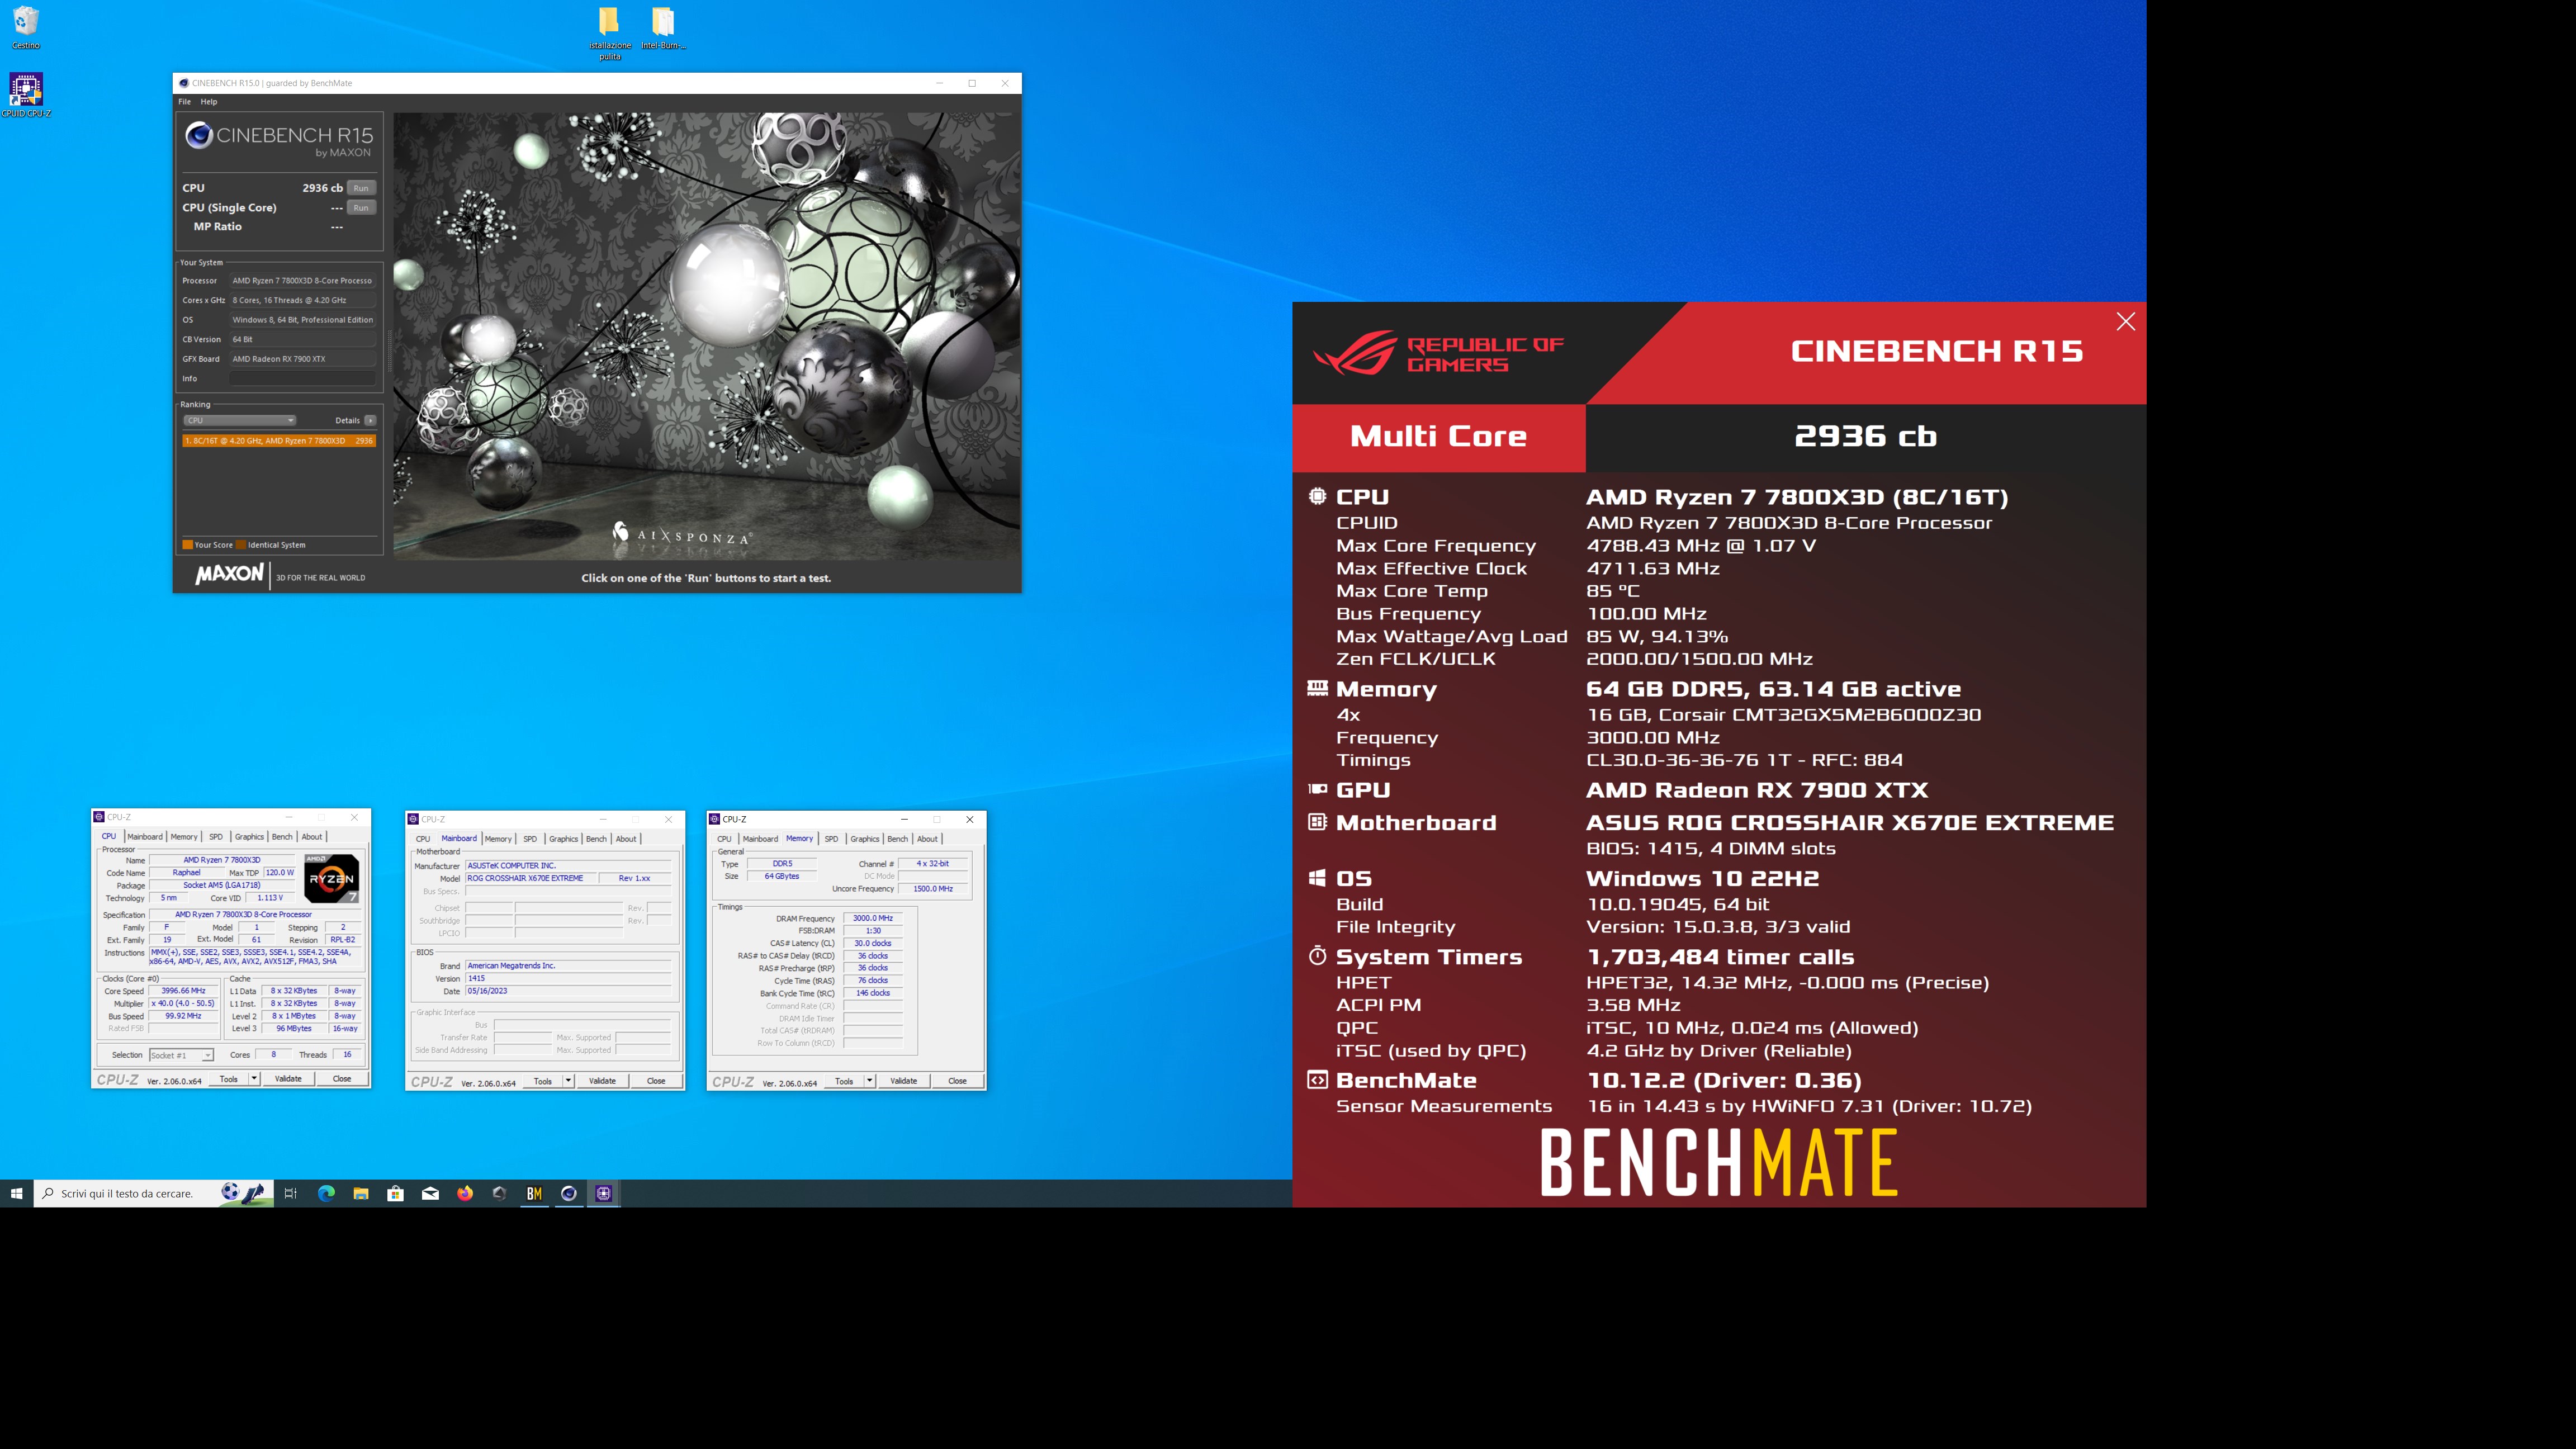The width and height of the screenshot is (2576, 1449).
Task: Click the Republic of Gamers logo
Action: tap(1437, 353)
